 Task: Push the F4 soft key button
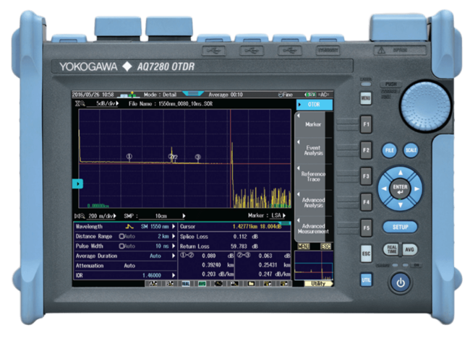click(366, 202)
